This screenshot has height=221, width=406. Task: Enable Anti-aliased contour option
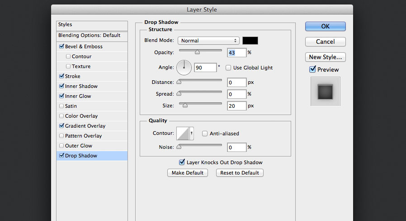[204, 134]
